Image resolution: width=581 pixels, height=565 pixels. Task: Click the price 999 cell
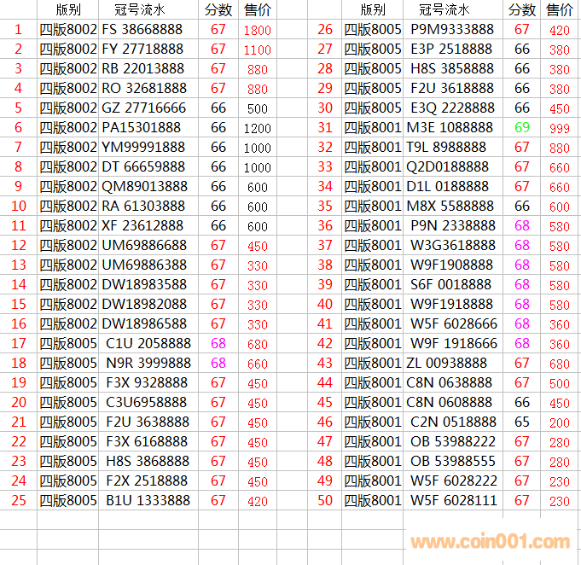pyautogui.click(x=560, y=128)
